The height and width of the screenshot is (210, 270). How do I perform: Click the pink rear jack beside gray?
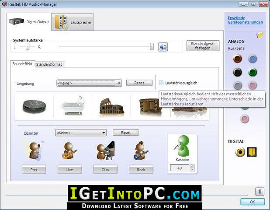(x=253, y=85)
